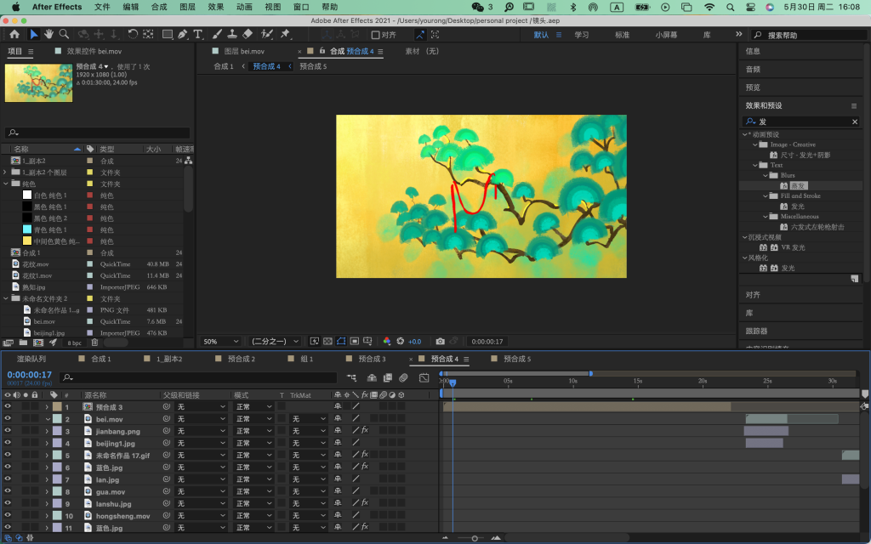Select the Rectangle shape tool

point(167,34)
